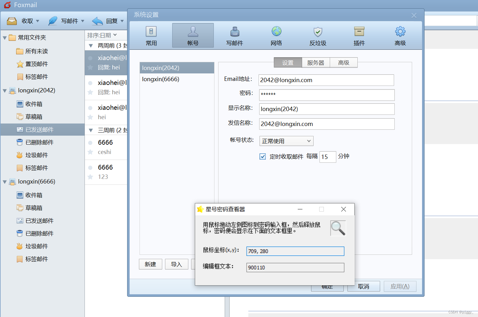The width and height of the screenshot is (478, 317).
Task: Open message 6666 with subject 123
Action: point(106,172)
